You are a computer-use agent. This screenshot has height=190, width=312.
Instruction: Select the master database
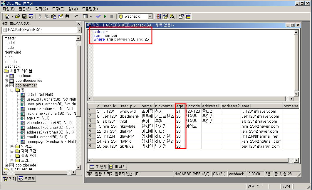pos(10,38)
